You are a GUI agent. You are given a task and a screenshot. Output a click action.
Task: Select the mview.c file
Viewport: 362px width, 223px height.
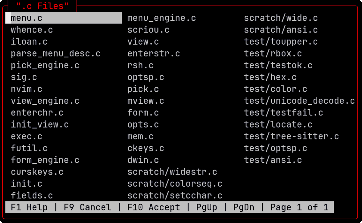coord(146,101)
